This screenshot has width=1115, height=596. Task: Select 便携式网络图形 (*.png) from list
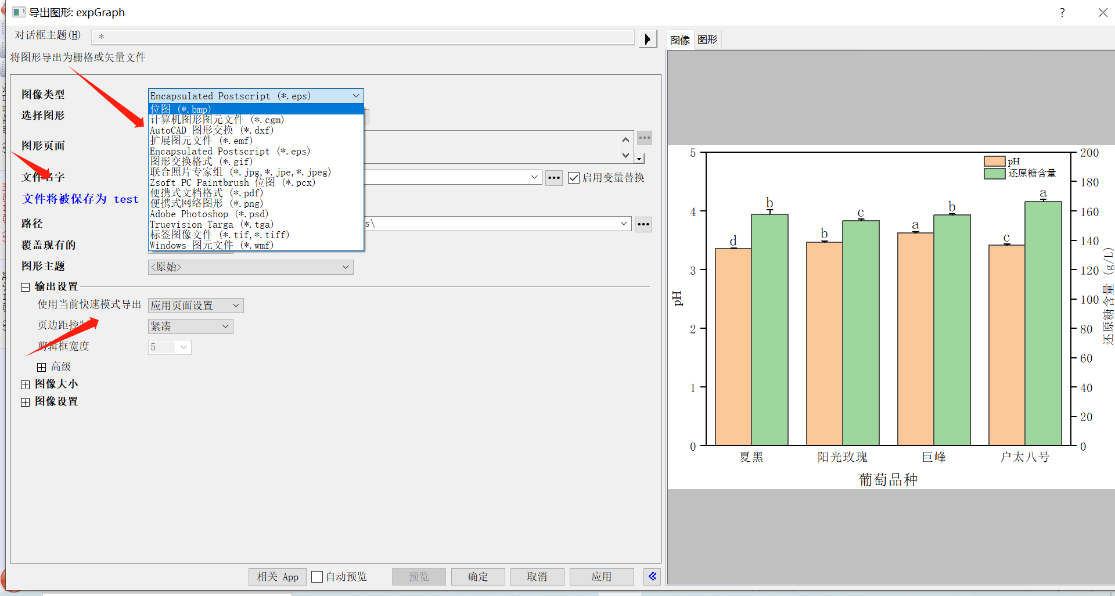tap(206, 203)
